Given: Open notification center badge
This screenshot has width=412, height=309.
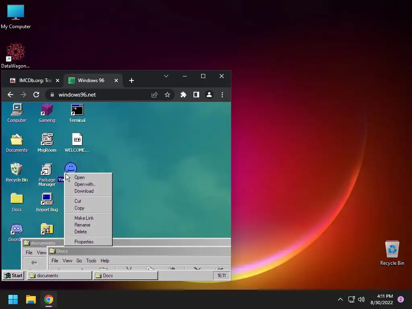Looking at the screenshot, I should click(401, 299).
